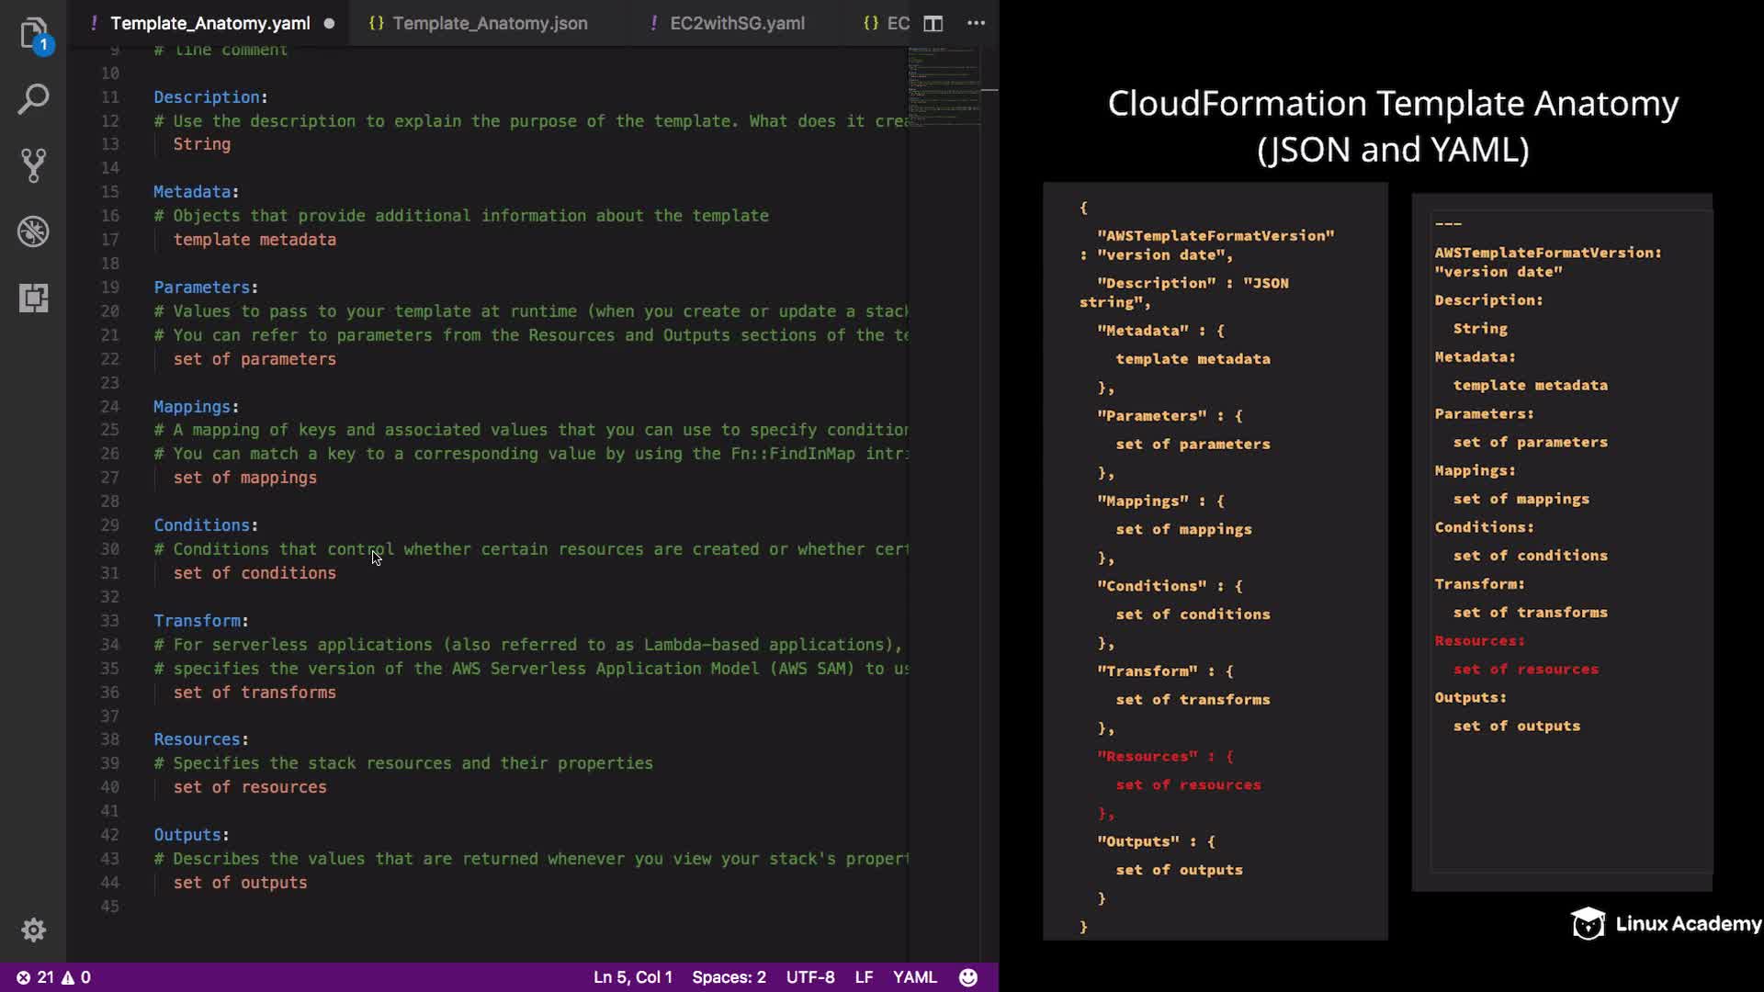Open the more actions ellipsis menu
This screenshot has width=1764, height=992.
point(976,24)
